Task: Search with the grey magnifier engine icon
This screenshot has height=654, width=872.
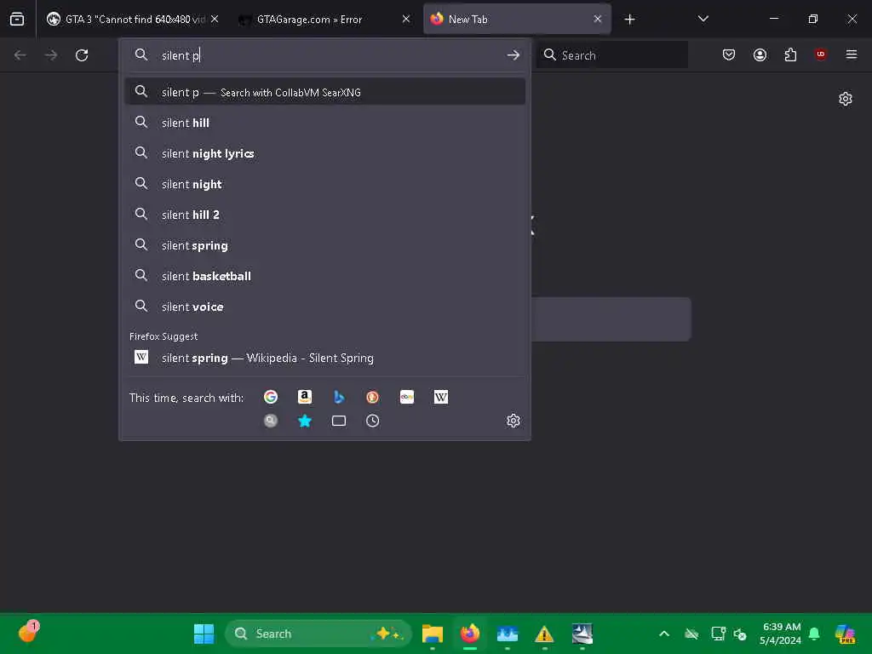Action: pos(271,421)
